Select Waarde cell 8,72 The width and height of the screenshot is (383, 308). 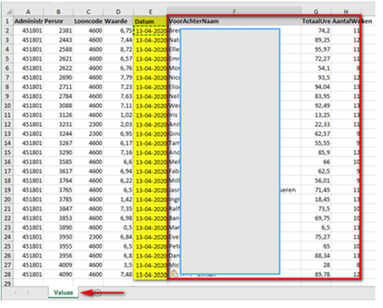[119, 49]
